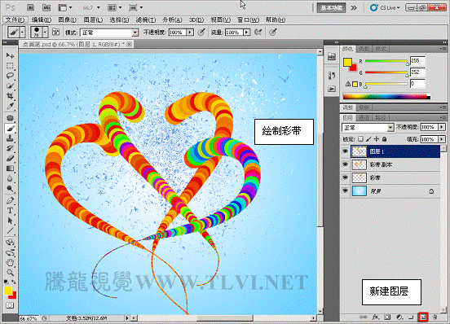The width and height of the screenshot is (450, 324).
Task: Open the 滤镜 menu
Action: (x=146, y=20)
